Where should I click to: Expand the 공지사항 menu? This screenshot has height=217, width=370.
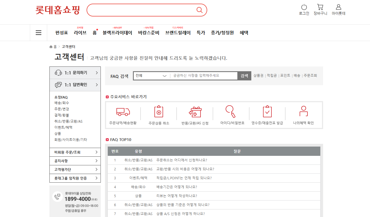(75, 161)
